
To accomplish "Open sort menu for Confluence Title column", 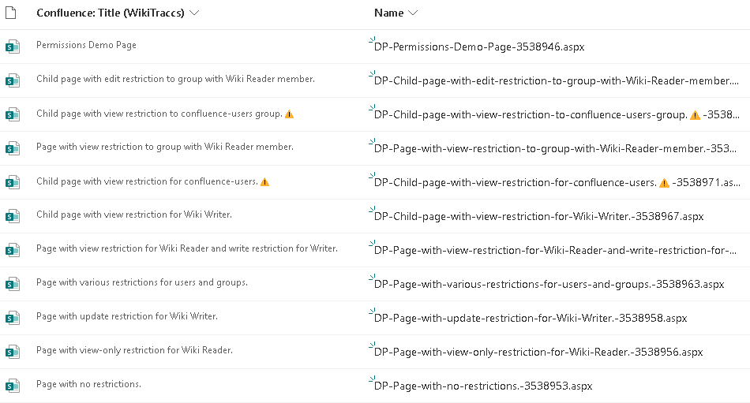I will click(x=194, y=13).
